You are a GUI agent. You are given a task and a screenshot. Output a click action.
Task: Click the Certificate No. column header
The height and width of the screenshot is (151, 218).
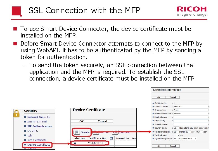(x=97, y=138)
